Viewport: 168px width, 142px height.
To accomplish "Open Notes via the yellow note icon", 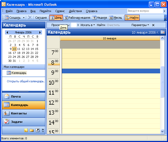I will tap(26, 130).
